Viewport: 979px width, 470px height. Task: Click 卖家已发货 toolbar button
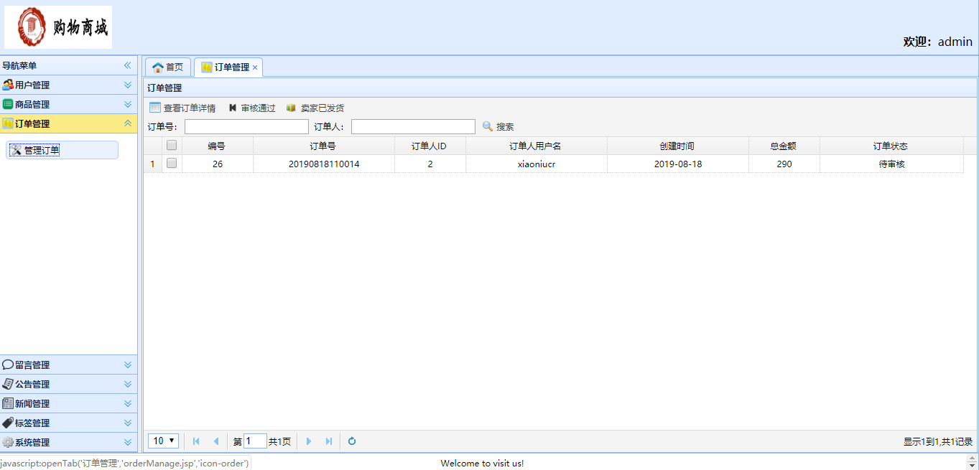(315, 108)
